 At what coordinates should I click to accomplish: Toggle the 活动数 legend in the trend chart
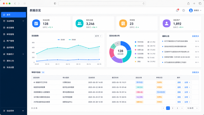click(61, 40)
